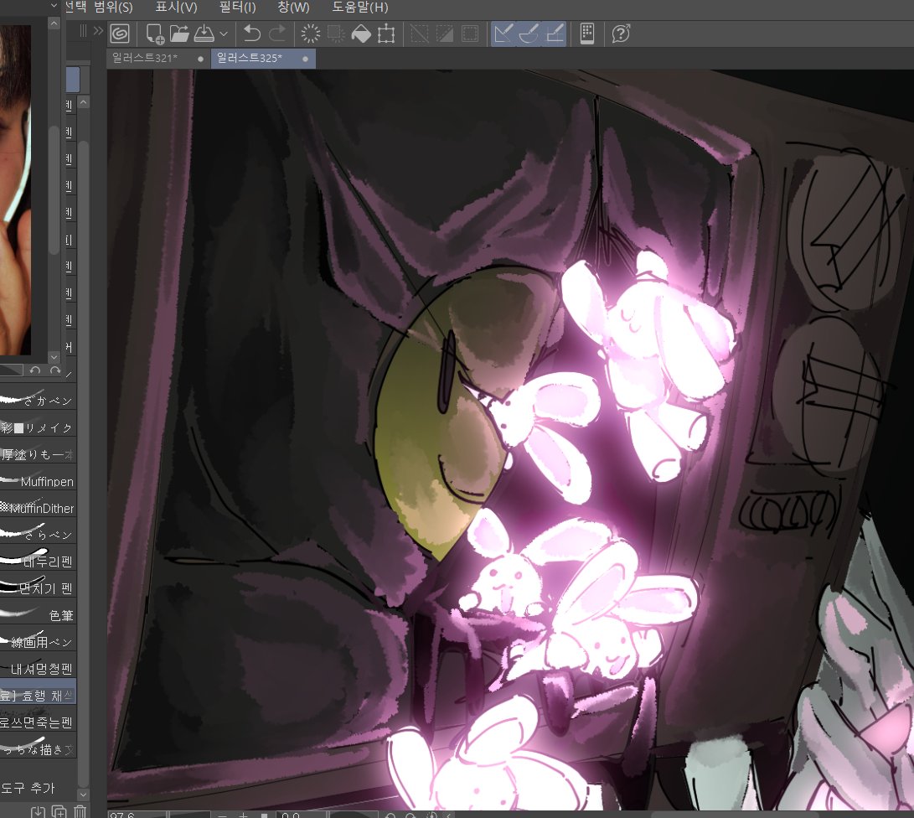Open the 선택 범위(S) menu
The image size is (914, 818).
click(98, 7)
